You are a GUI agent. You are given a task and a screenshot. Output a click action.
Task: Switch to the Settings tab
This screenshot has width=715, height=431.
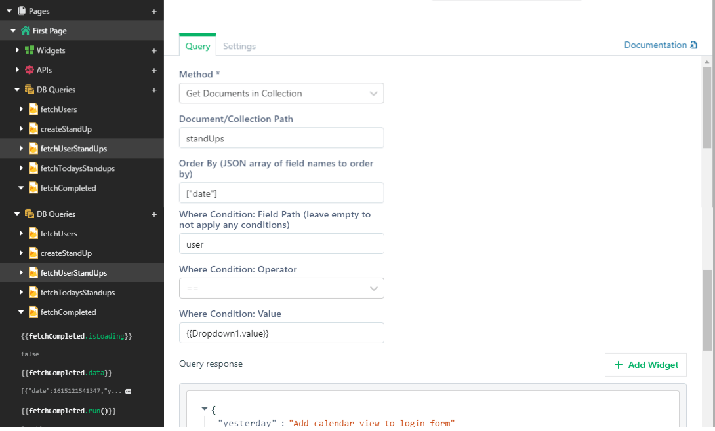pos(239,46)
